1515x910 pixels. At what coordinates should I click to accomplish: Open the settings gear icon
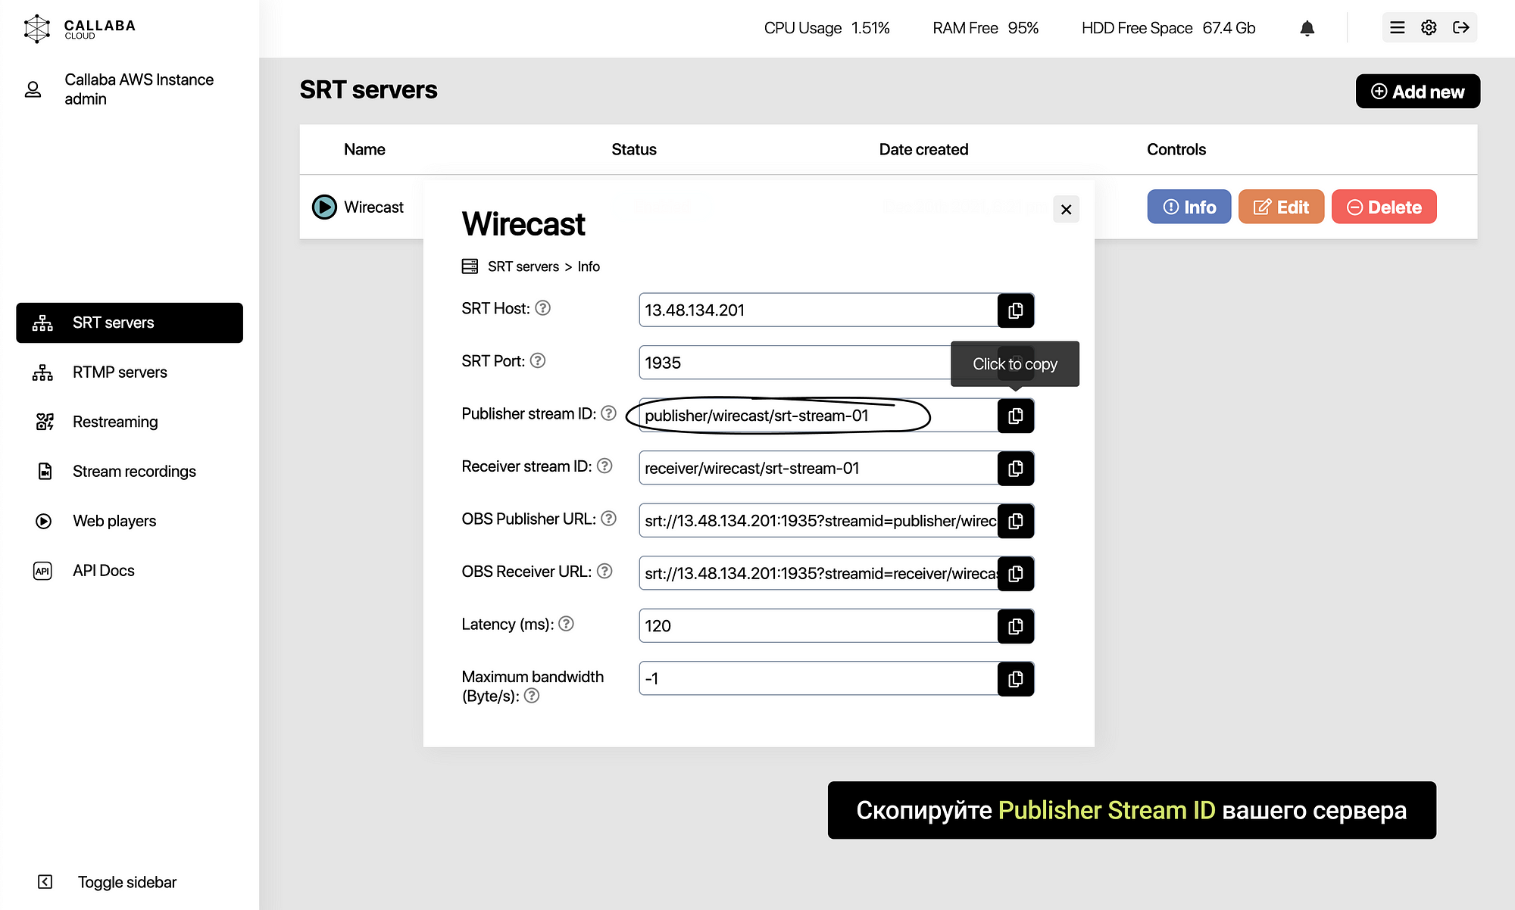click(1429, 28)
